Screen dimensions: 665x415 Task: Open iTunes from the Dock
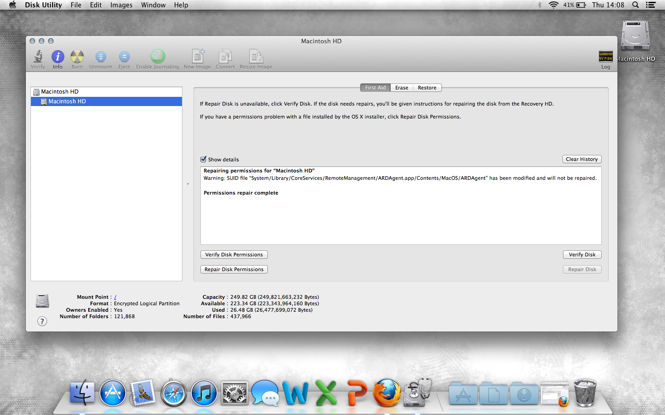click(204, 393)
